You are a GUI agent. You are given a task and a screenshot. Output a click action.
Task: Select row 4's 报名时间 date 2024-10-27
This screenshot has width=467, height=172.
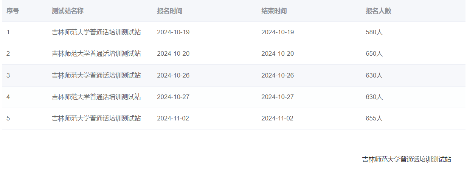click(x=173, y=97)
